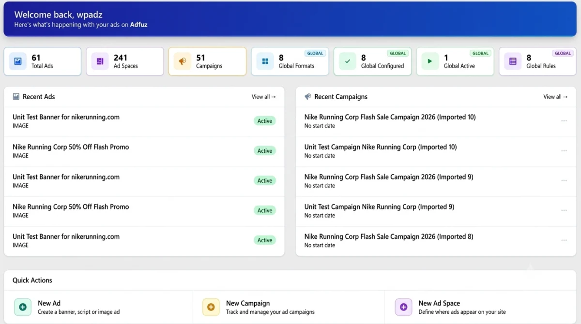
Task: Click Active status of first Unit Test Banner
Action: [x=265, y=121]
